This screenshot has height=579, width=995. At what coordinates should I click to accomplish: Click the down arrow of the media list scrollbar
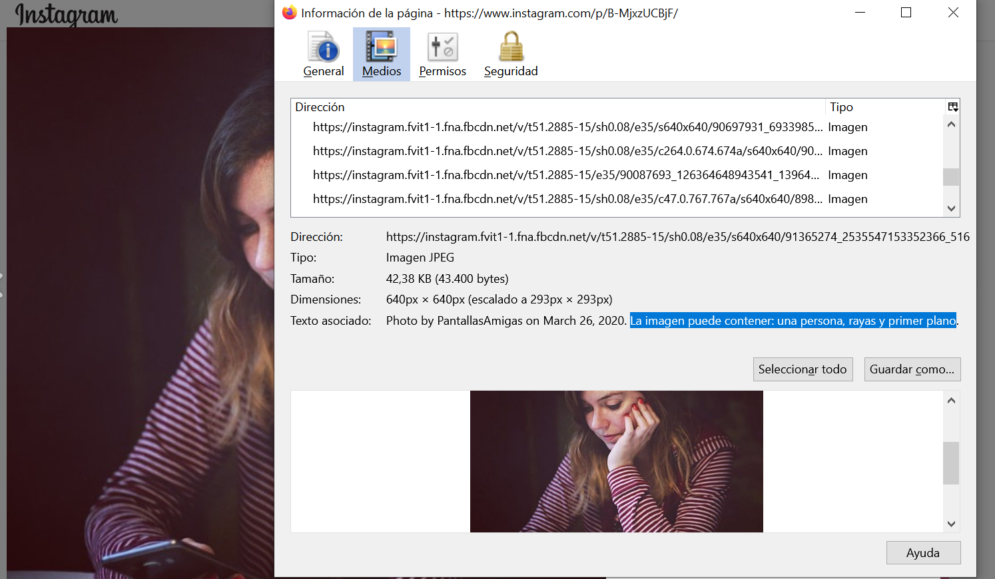click(x=951, y=208)
